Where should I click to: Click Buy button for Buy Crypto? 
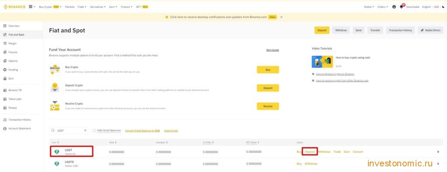268,69
